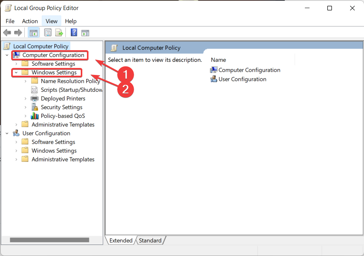Click the Export List toolbar icon
Screen dimensions: 364x256
coord(59,33)
